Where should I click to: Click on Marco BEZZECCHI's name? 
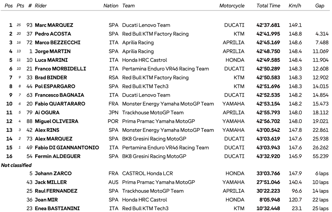tap(58, 43)
